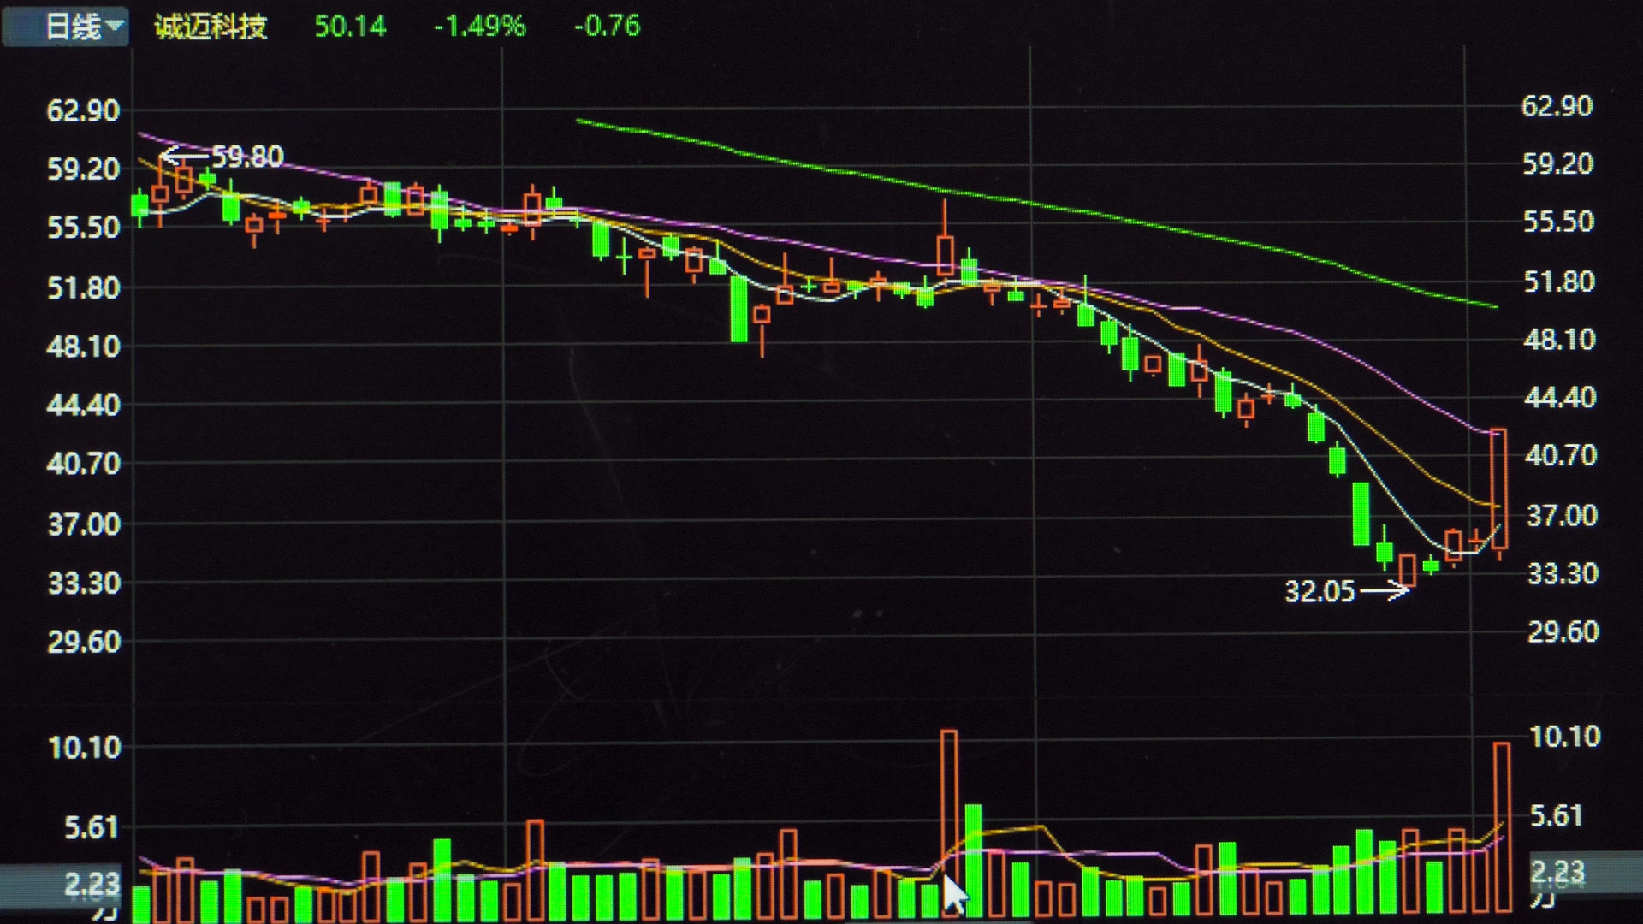
Task: Click the -0.76 price change value
Action: coord(607,27)
